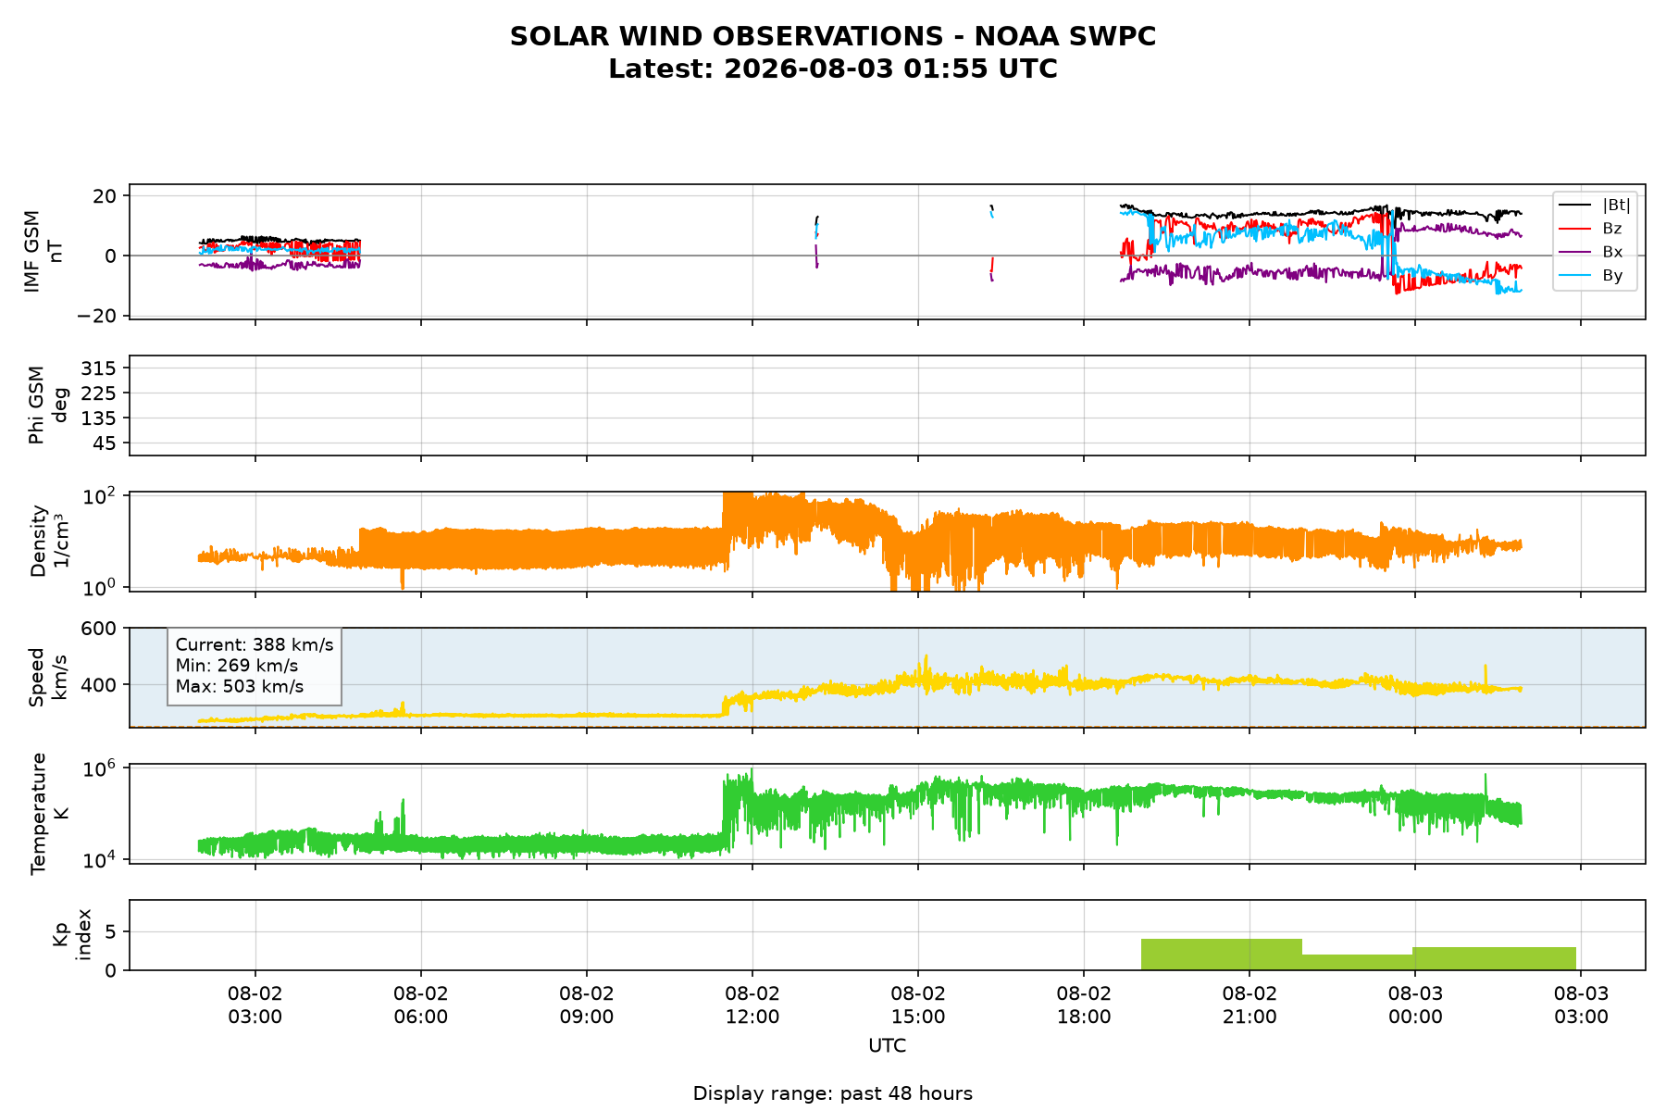Click the 08-02 12:00 time axis label
1666x1111 pixels.
pos(752,1005)
